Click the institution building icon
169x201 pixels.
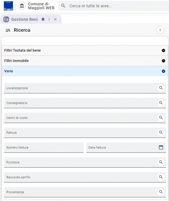point(22,6)
